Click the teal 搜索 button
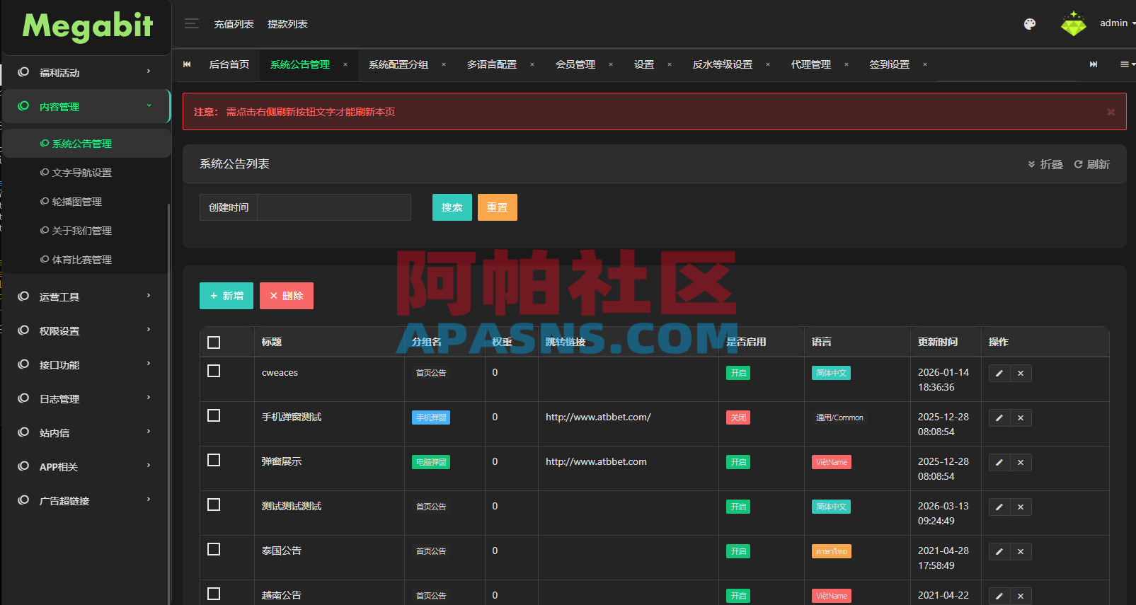 pos(452,207)
